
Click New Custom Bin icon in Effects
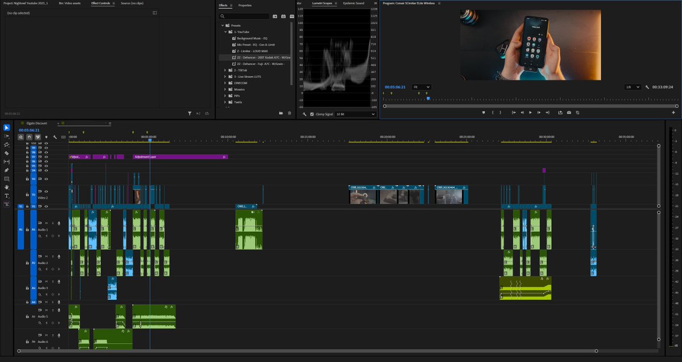coord(280,113)
